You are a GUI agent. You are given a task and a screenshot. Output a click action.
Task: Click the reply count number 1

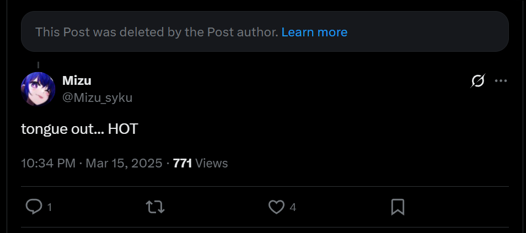click(50, 208)
